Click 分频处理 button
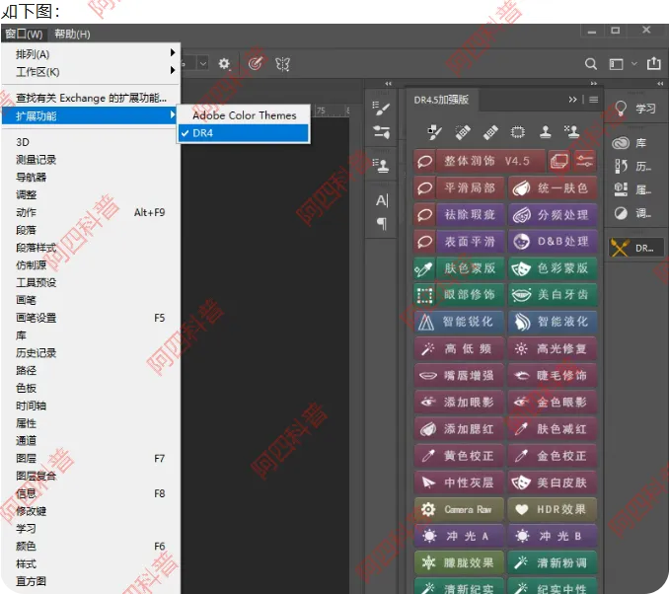Screen dimensions: 669x594 (x=553, y=215)
